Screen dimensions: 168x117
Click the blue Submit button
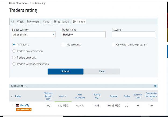[66, 72]
